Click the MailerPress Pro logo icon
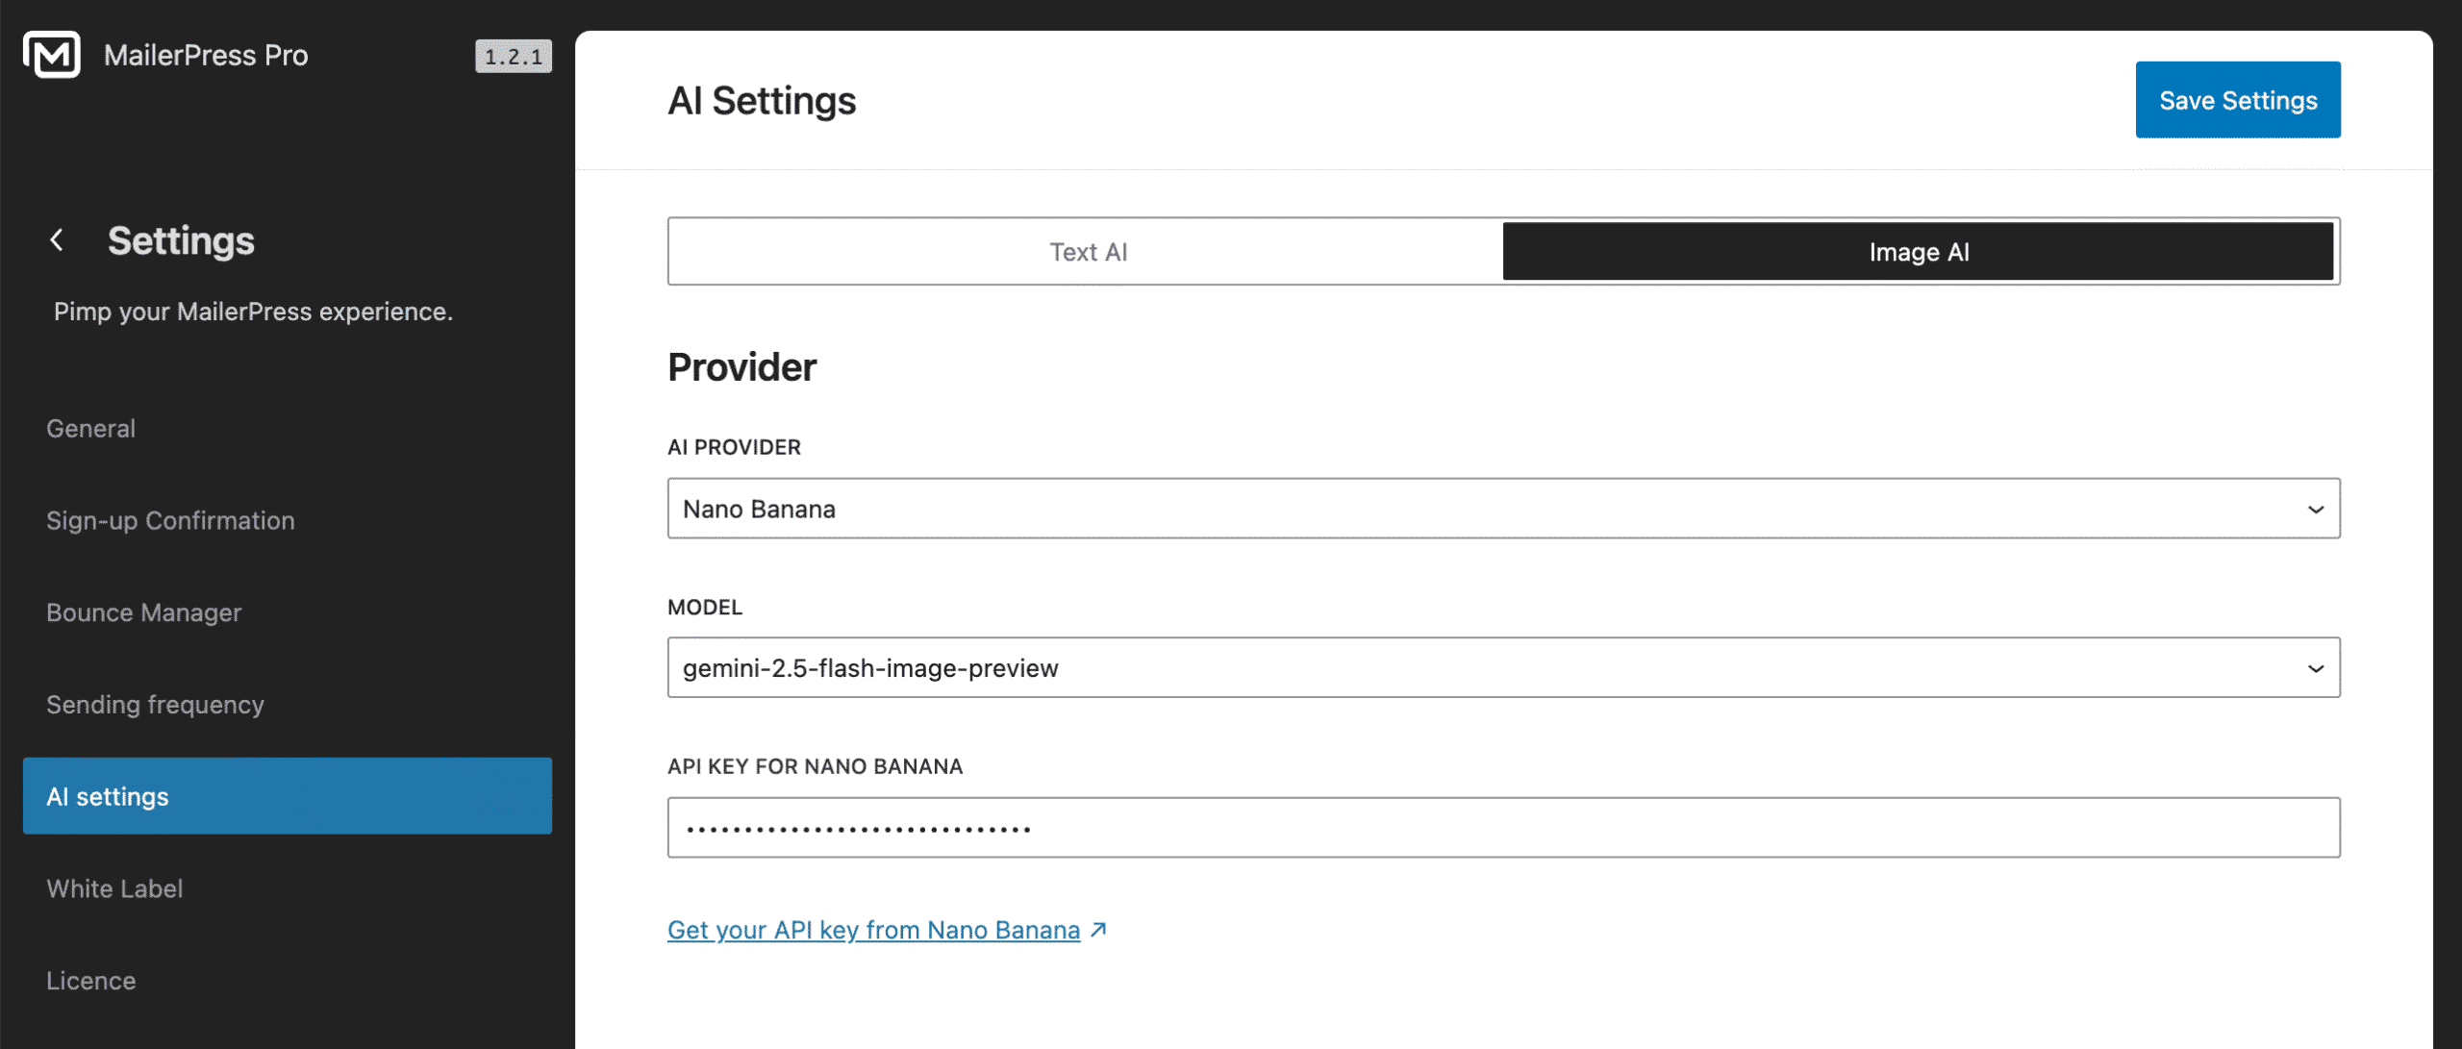This screenshot has height=1049, width=2462. (53, 55)
